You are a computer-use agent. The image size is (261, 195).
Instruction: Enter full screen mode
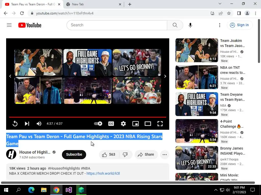coord(160,124)
